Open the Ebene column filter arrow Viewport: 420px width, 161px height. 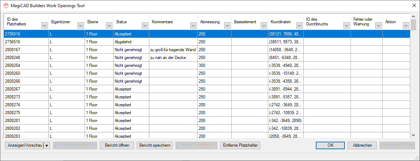tap(109, 25)
